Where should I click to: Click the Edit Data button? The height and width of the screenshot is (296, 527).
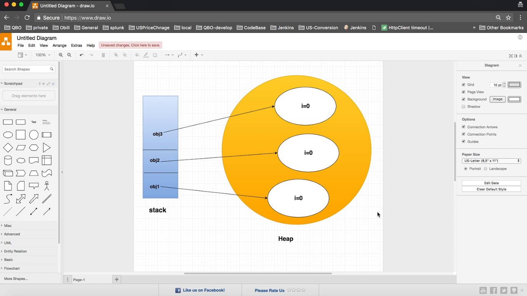(x=492, y=183)
